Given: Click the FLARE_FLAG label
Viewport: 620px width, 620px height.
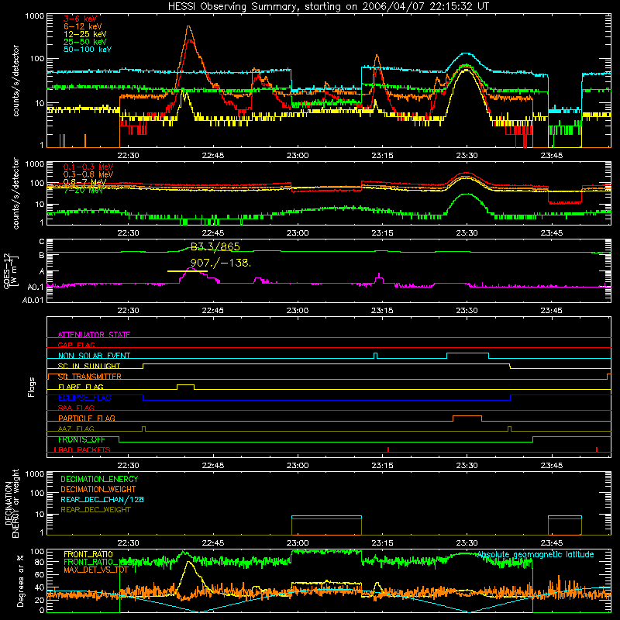Looking at the screenshot, I should point(81,387).
